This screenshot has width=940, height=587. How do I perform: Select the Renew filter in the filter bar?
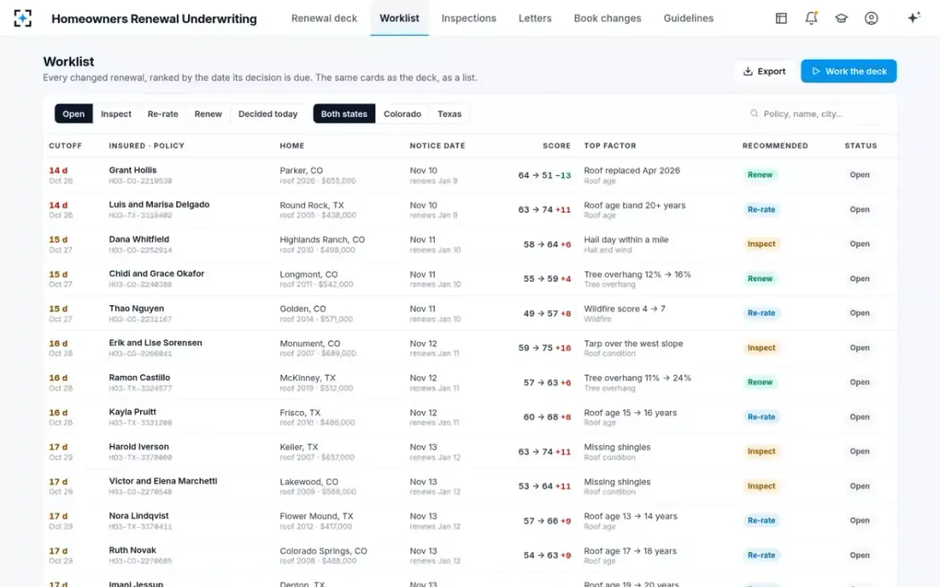208,113
